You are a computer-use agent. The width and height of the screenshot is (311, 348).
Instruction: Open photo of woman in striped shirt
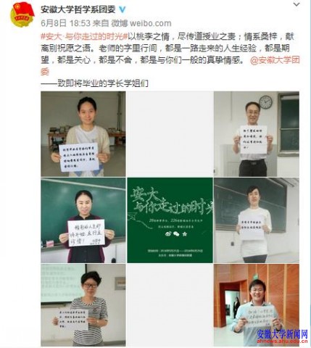pos(83,305)
